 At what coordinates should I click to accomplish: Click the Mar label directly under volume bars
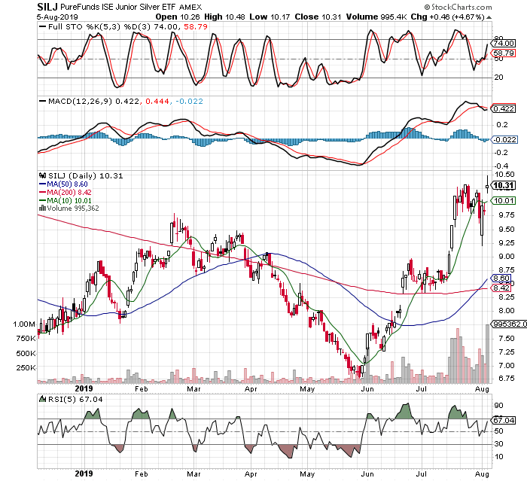[x=193, y=389]
